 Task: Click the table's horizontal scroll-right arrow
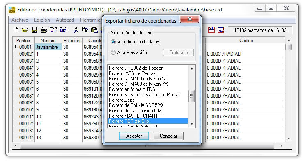[281, 145]
